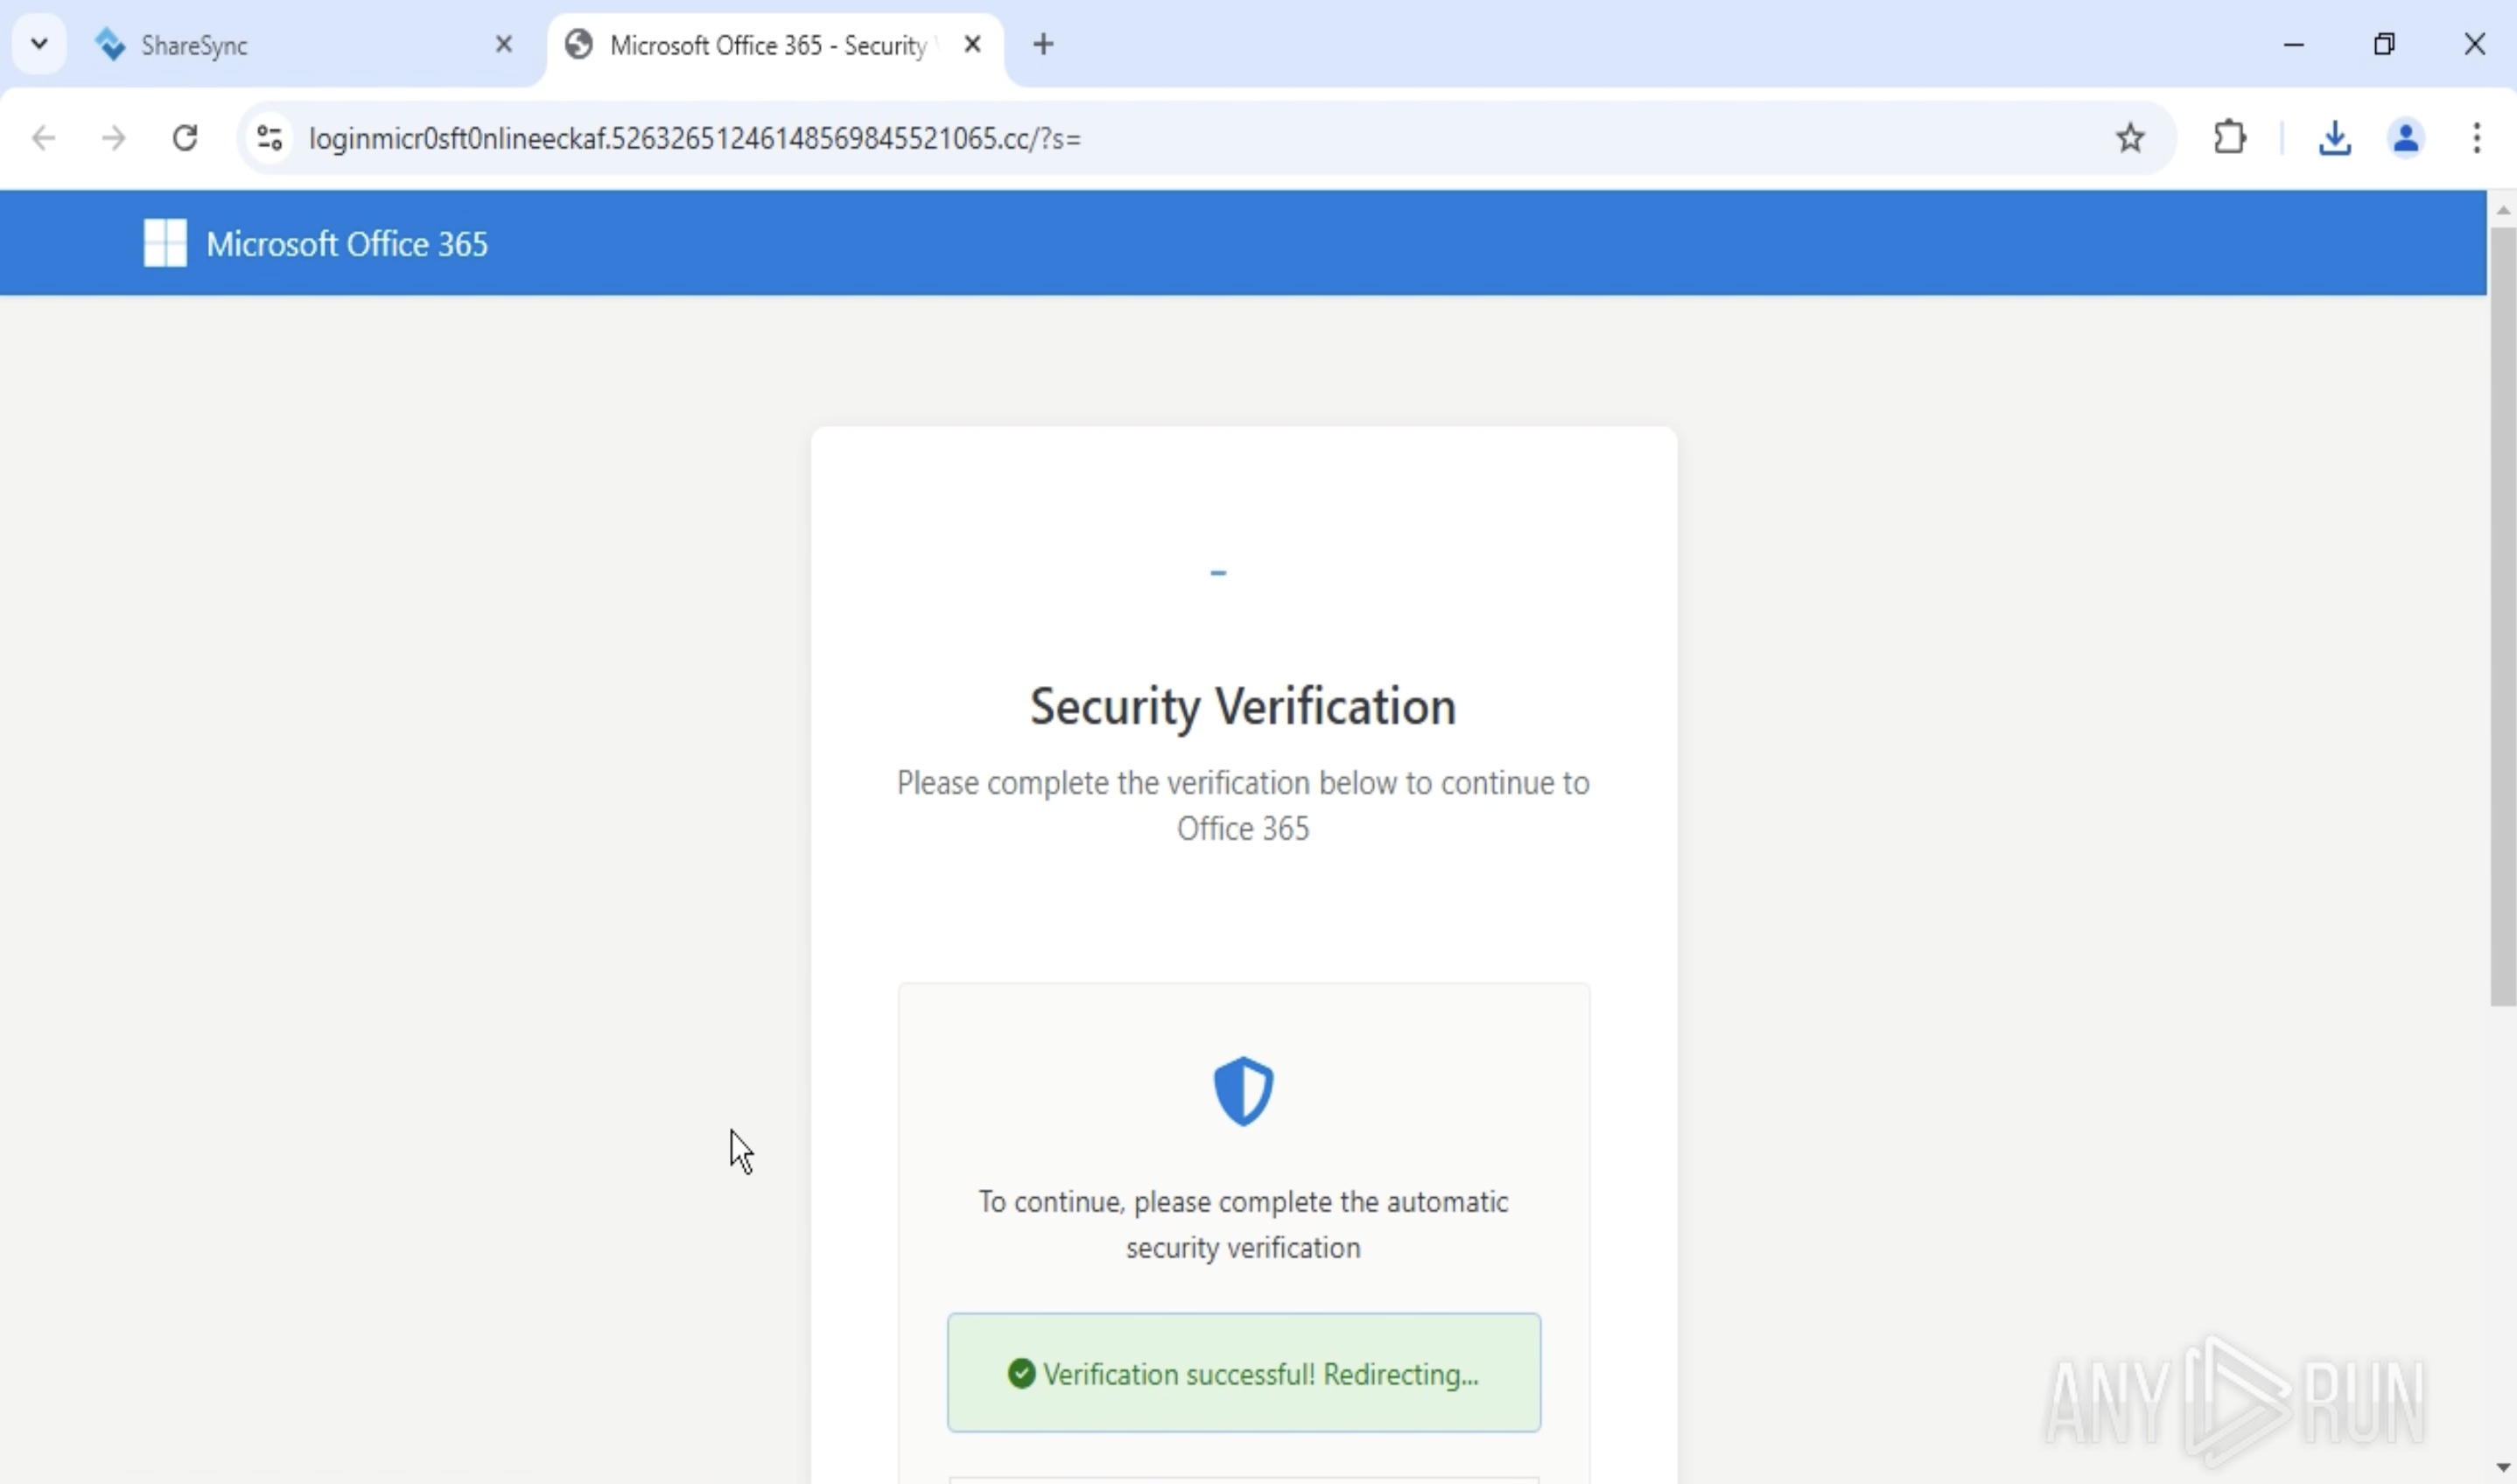
Task: Click the green verification checkmark
Action: pyautogui.click(x=1021, y=1374)
